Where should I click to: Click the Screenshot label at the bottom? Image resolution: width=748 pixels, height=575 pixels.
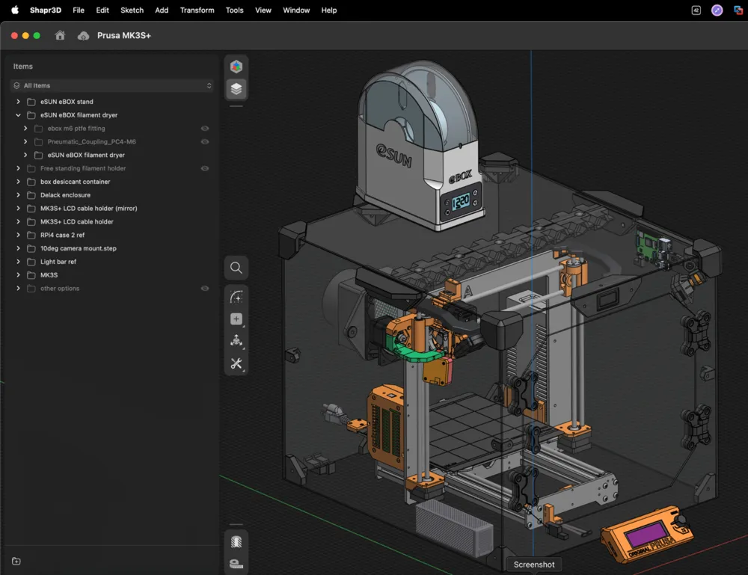tap(534, 565)
